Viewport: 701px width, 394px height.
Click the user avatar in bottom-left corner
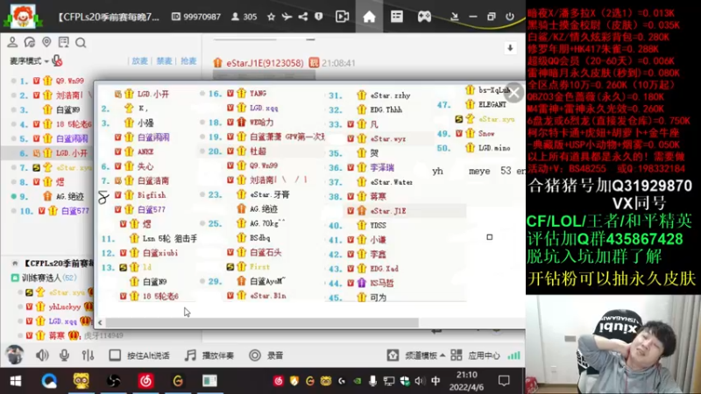(14, 355)
